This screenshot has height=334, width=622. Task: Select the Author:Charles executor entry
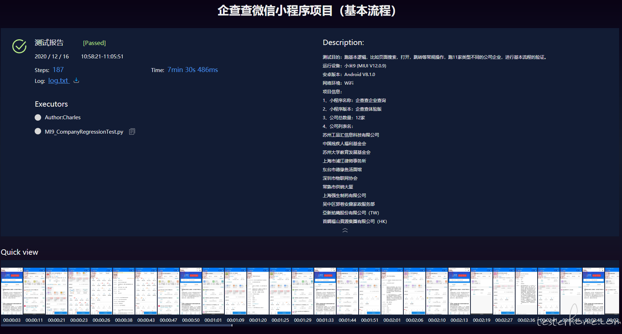(63, 117)
